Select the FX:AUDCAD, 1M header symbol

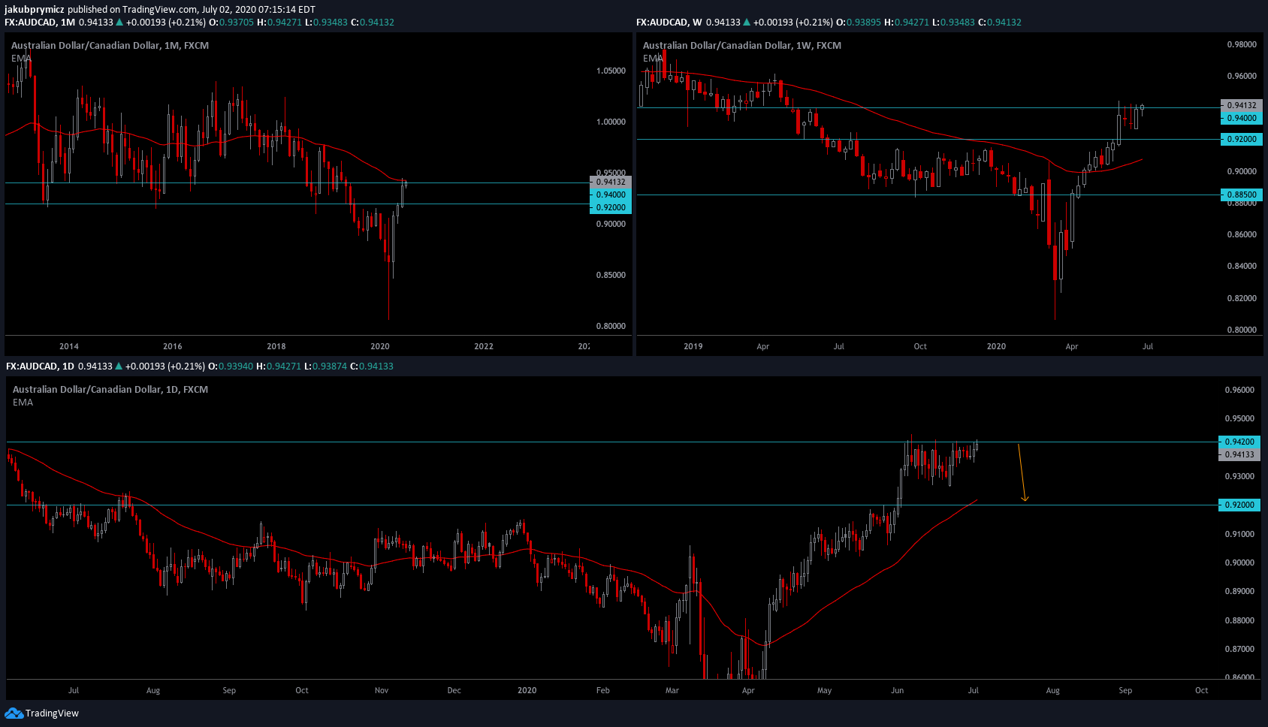(40, 23)
